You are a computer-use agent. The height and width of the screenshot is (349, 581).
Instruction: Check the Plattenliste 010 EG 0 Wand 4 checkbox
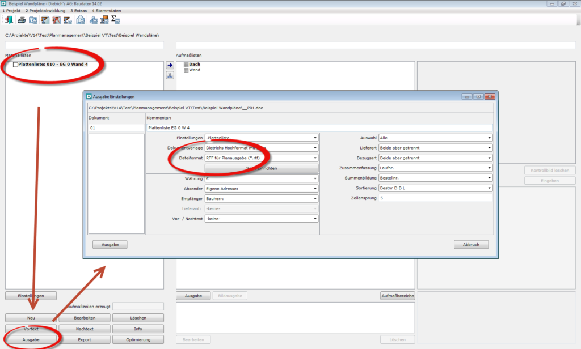[x=16, y=64]
